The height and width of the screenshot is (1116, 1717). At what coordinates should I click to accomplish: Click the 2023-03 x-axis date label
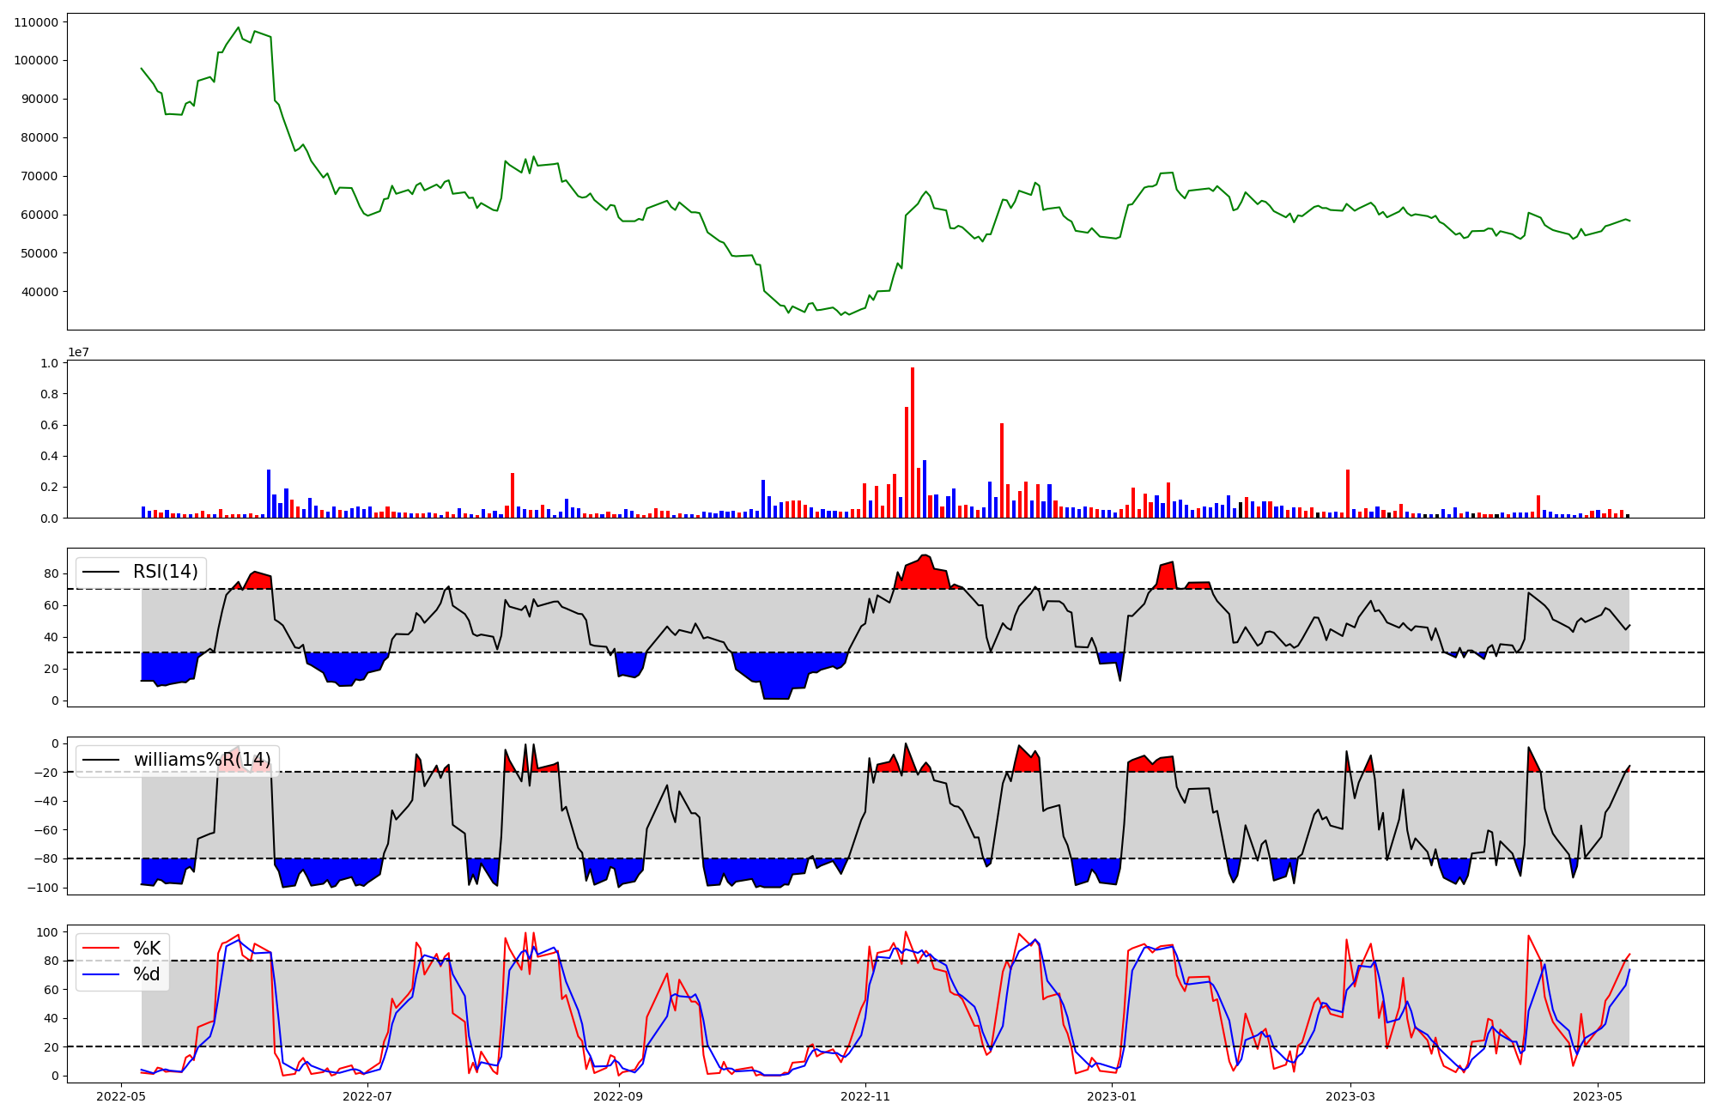pos(1350,1096)
